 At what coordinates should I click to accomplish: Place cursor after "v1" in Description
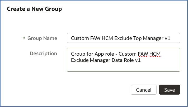click(x=141, y=60)
